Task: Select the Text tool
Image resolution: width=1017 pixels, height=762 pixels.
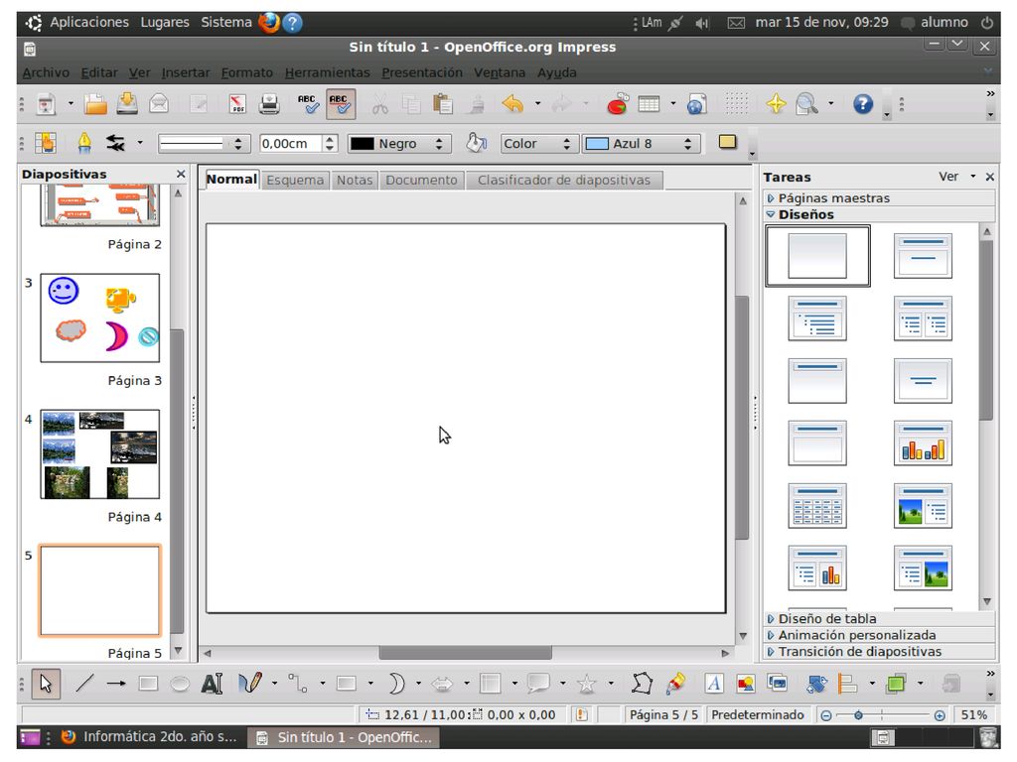Action: (x=213, y=684)
